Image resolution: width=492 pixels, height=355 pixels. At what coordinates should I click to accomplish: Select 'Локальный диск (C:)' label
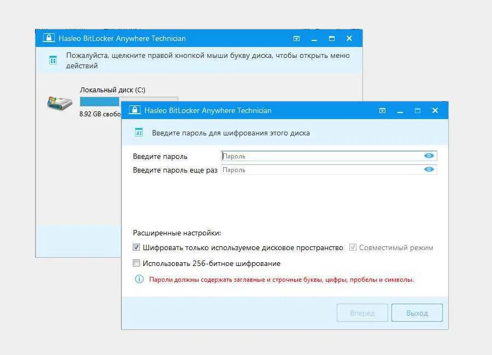click(x=112, y=90)
